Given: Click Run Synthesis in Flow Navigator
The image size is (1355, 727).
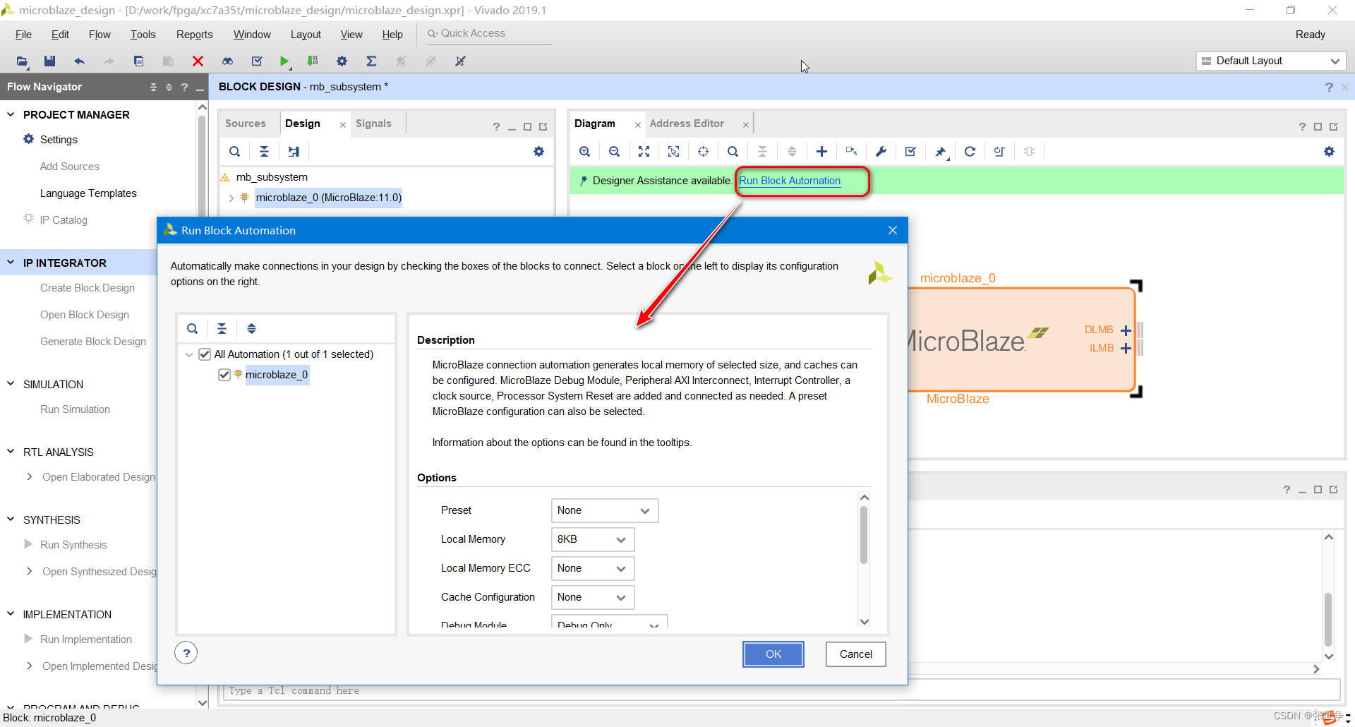Looking at the screenshot, I should coord(73,545).
